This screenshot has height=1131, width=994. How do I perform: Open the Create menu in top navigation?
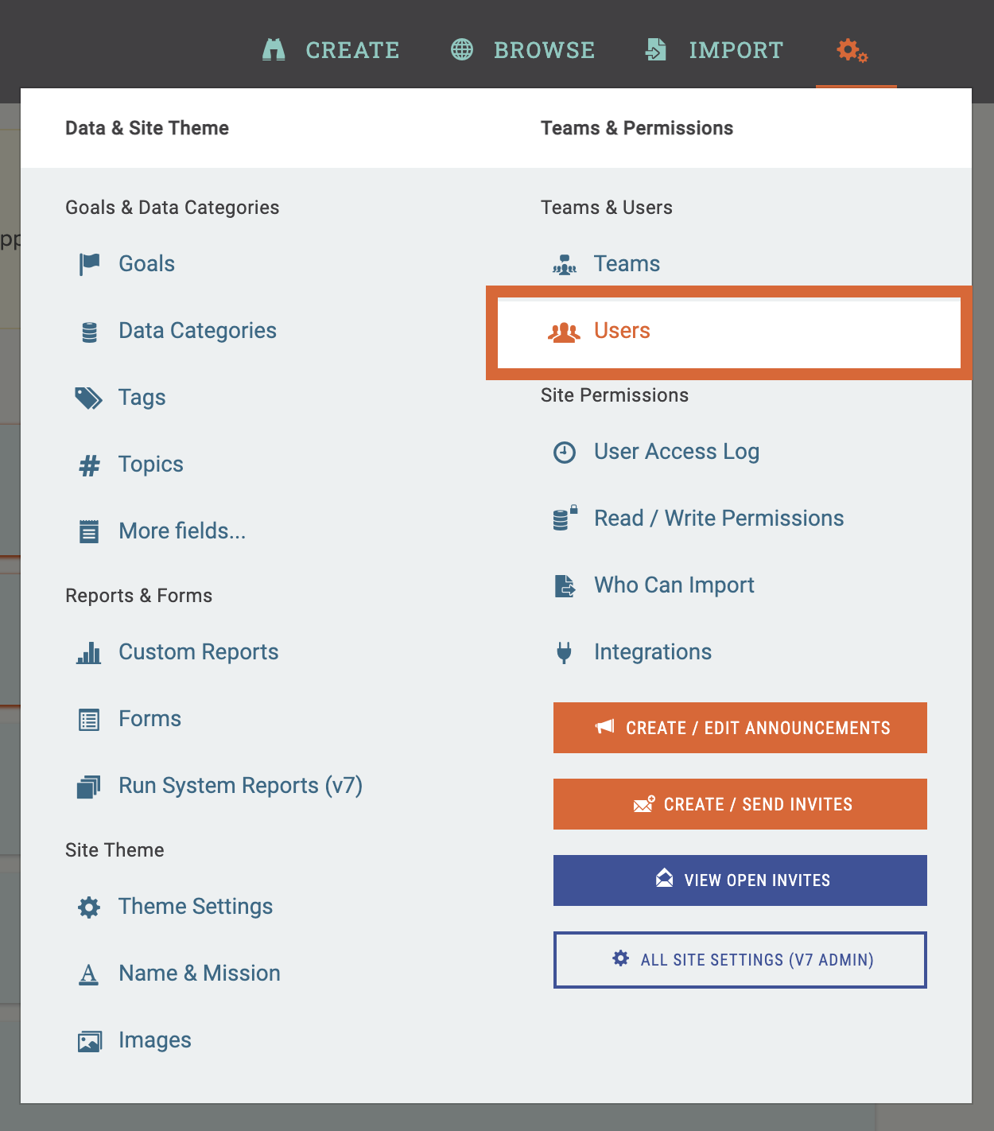point(331,50)
